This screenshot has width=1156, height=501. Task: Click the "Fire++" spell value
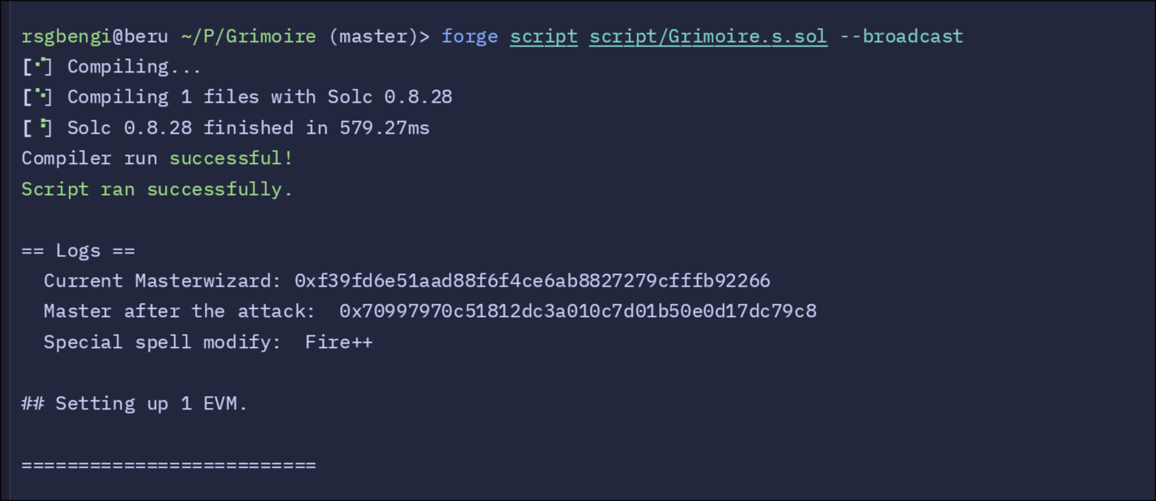click(x=339, y=342)
